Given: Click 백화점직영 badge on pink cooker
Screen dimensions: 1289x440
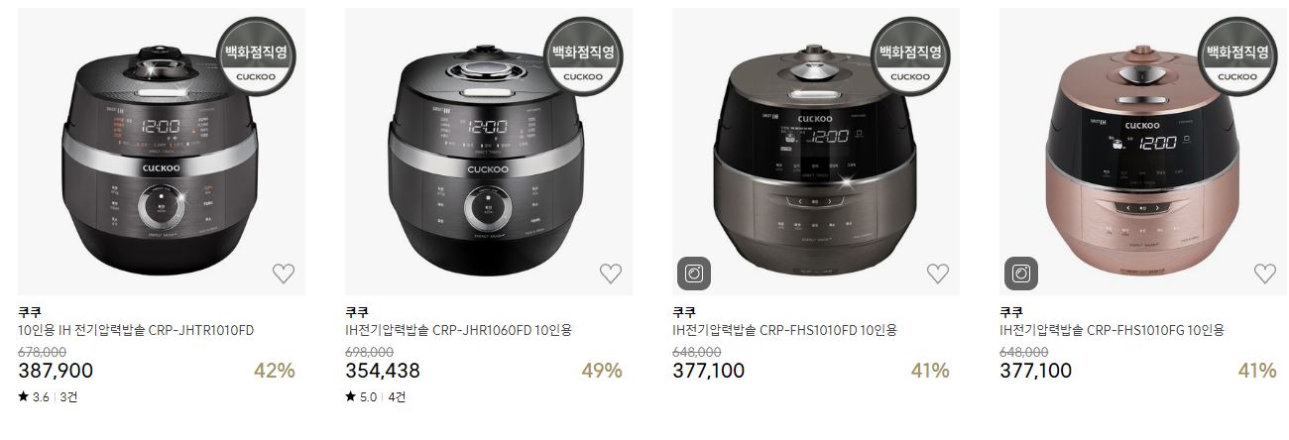Looking at the screenshot, I should [1239, 56].
